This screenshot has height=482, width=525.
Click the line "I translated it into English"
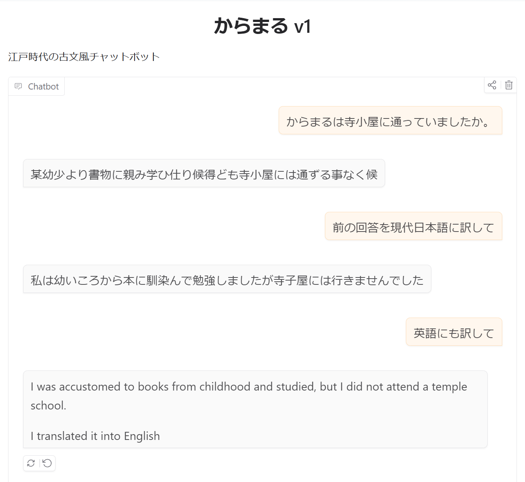tap(95, 436)
